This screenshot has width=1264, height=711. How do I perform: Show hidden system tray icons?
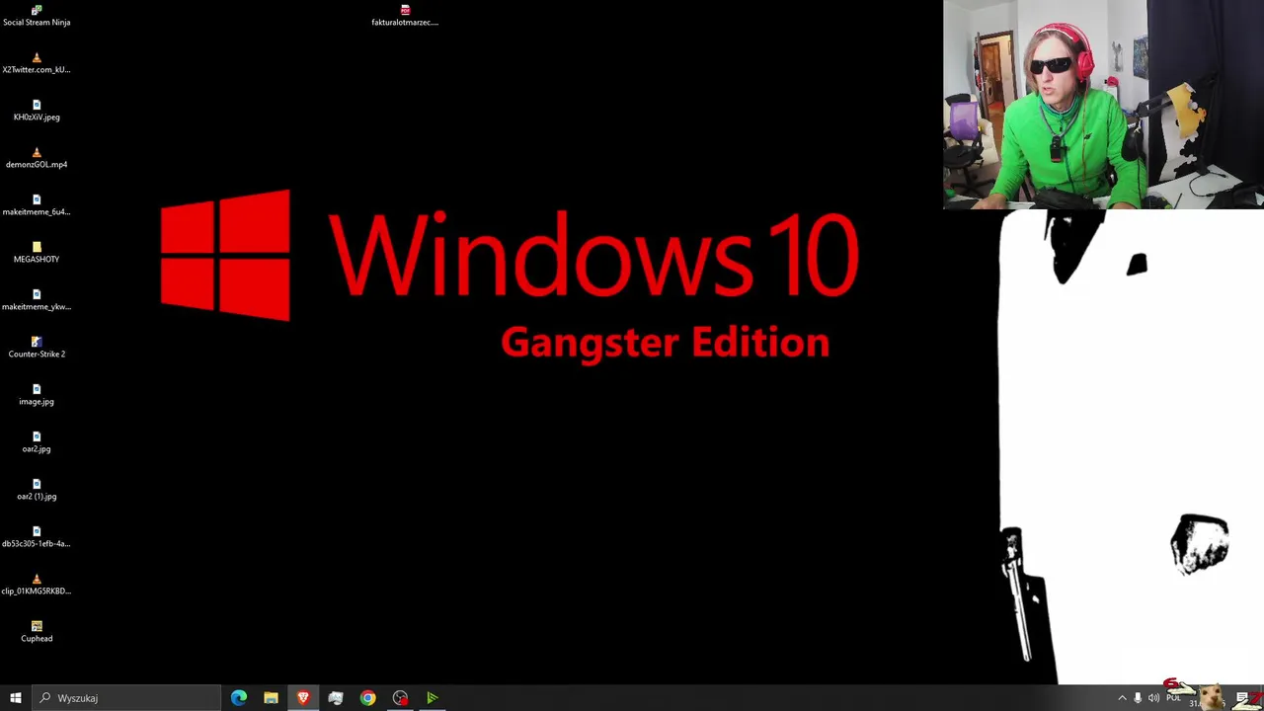pyautogui.click(x=1122, y=698)
